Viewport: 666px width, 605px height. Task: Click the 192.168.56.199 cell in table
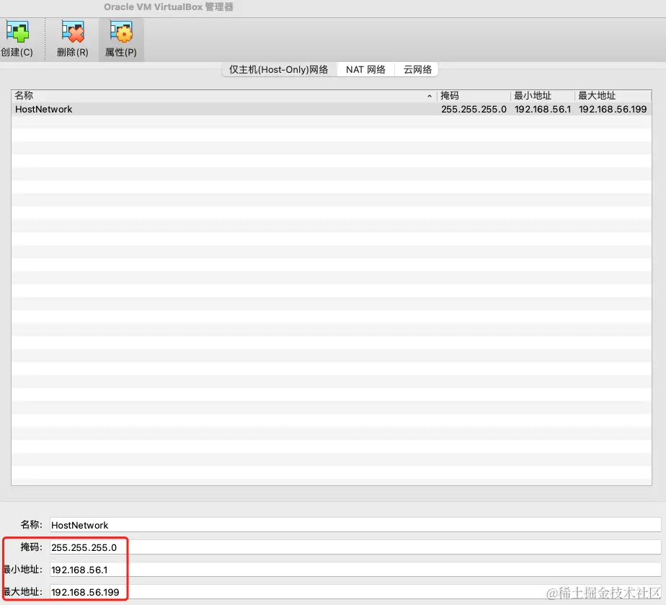(613, 109)
